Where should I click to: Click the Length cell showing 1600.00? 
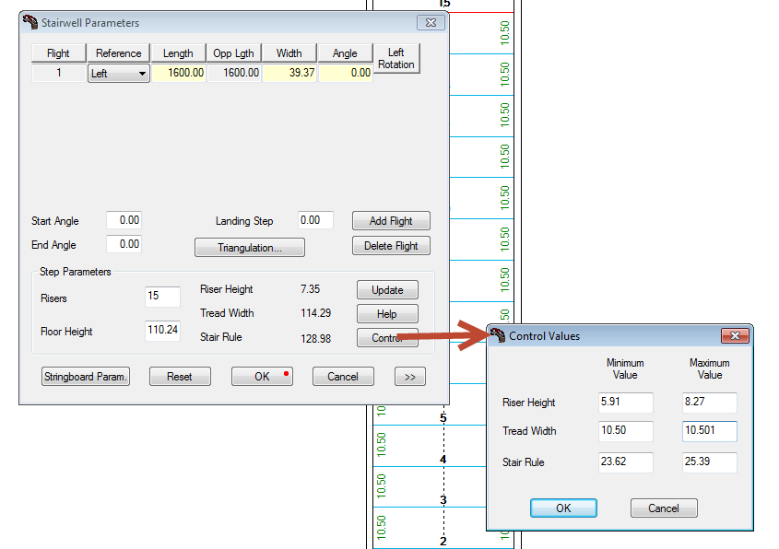click(x=178, y=73)
